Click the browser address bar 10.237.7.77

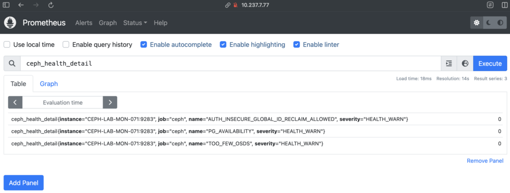point(255,5)
